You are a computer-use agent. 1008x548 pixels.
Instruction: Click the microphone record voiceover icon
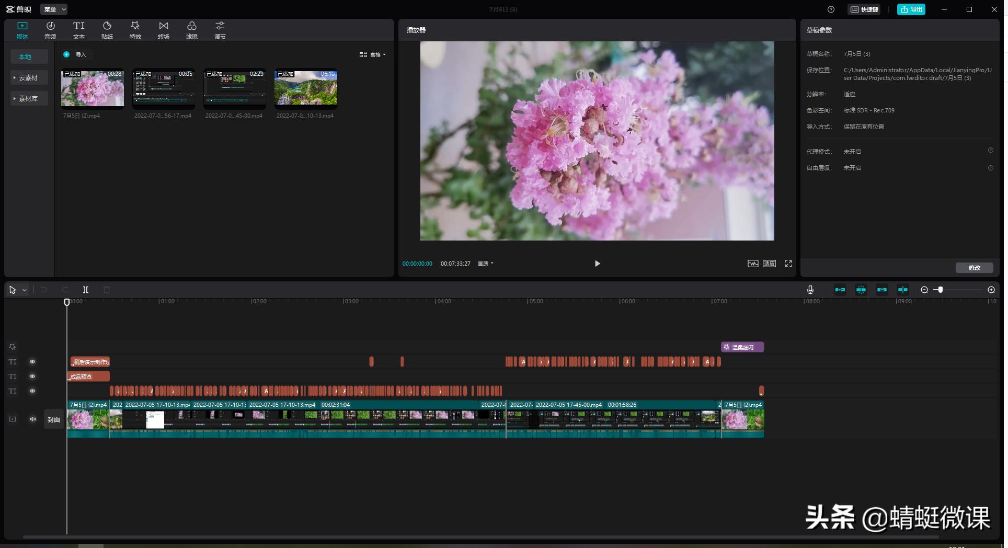(810, 290)
